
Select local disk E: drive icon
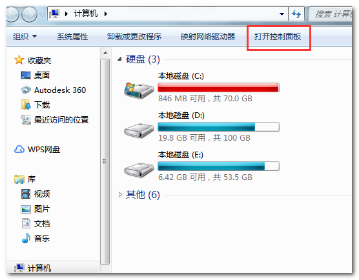click(x=139, y=170)
